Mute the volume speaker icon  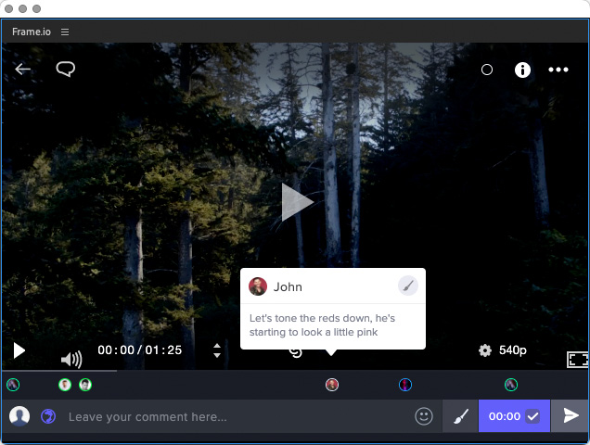[71, 359]
